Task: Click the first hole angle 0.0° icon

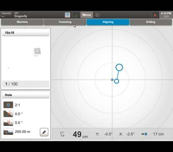Action: tap(8, 114)
